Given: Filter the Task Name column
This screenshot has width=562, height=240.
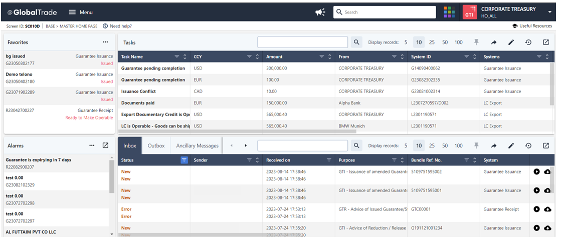Looking at the screenshot, I should click(176, 56).
